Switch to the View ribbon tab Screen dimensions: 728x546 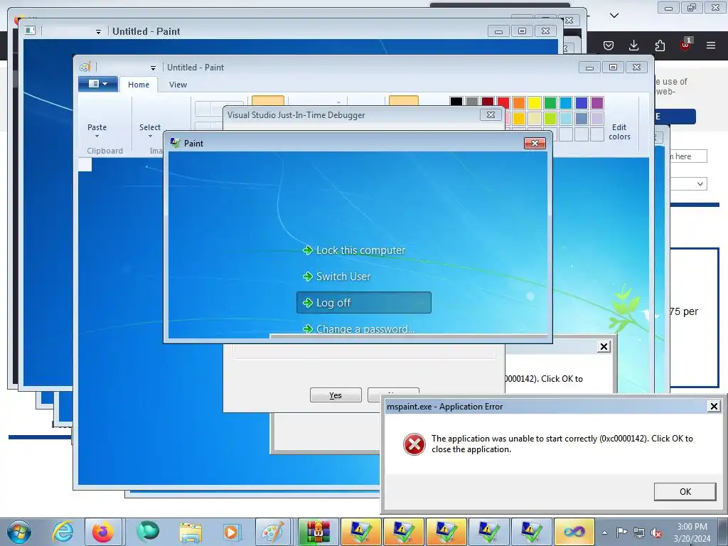[x=178, y=85]
